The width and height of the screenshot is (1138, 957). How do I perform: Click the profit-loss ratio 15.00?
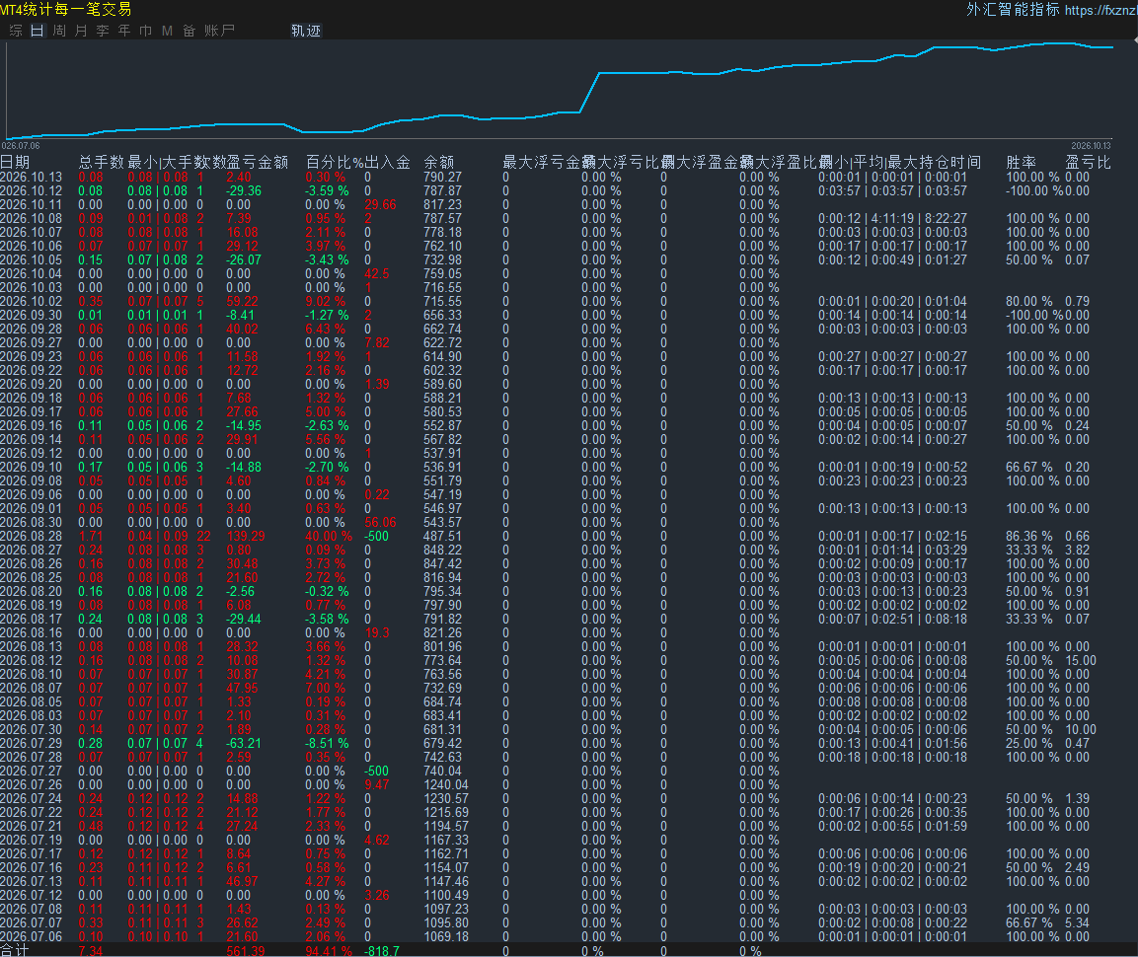click(1081, 661)
